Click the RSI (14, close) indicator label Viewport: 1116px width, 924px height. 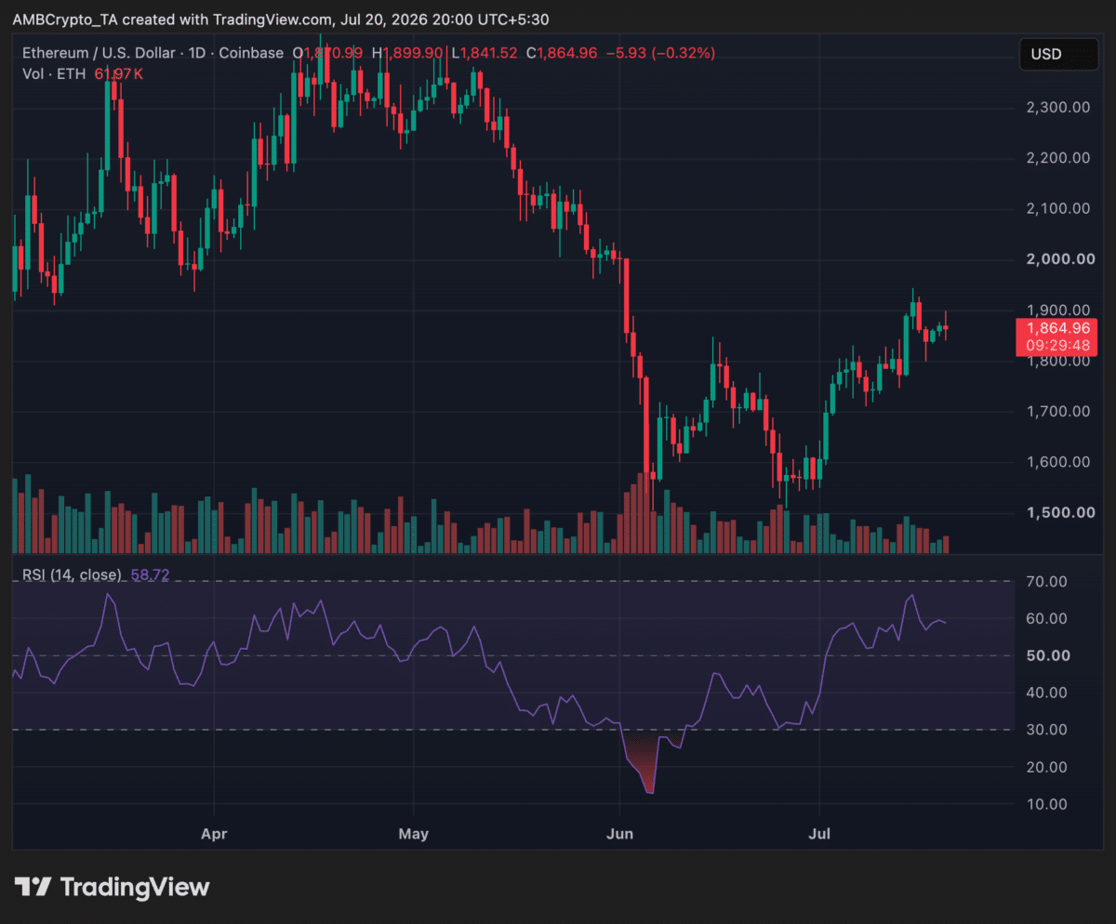[x=73, y=575]
